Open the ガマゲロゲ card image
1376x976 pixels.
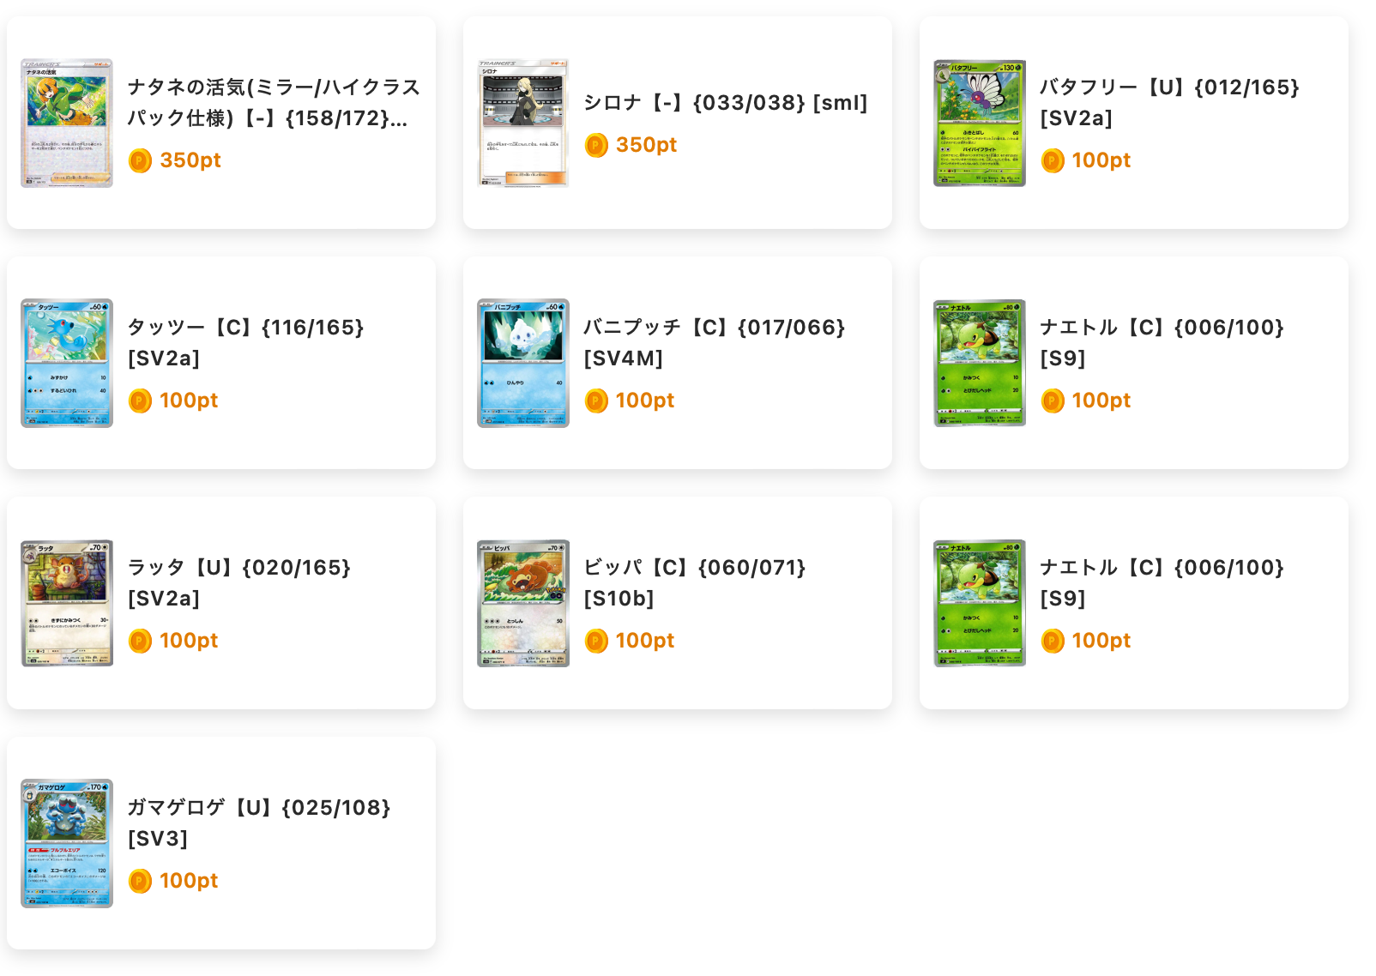coord(67,843)
